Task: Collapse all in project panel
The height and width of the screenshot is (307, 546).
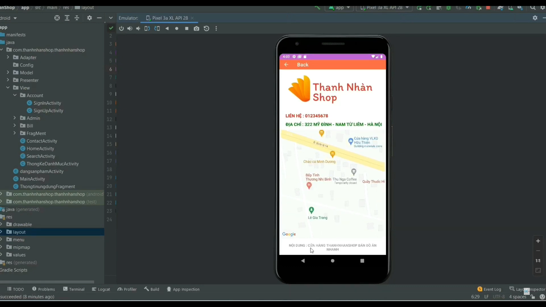Action: coord(77,18)
